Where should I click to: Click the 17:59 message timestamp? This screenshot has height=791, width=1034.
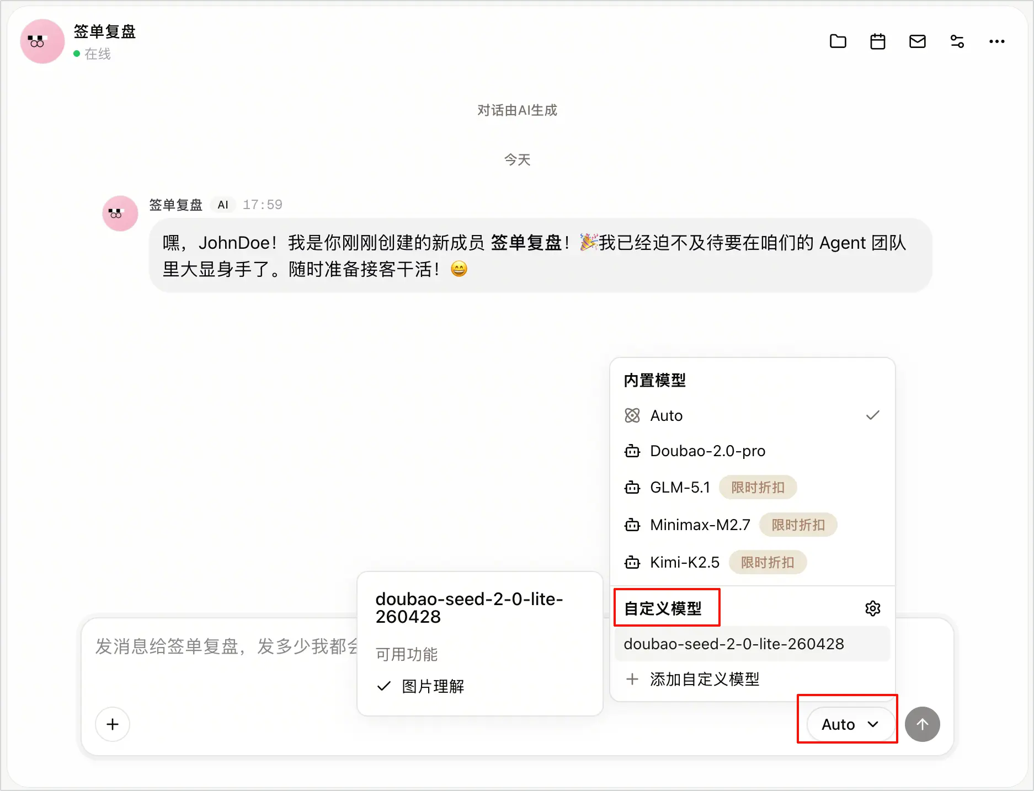coord(263,205)
